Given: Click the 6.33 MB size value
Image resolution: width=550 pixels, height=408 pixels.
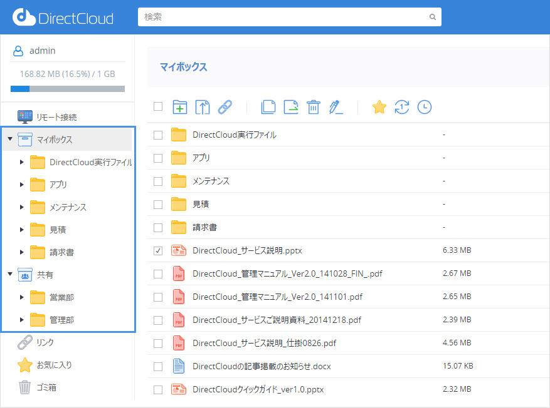Looking at the screenshot, I should pos(457,250).
